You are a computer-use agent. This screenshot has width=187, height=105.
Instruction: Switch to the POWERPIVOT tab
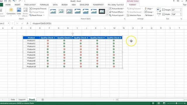coord(98,5)
